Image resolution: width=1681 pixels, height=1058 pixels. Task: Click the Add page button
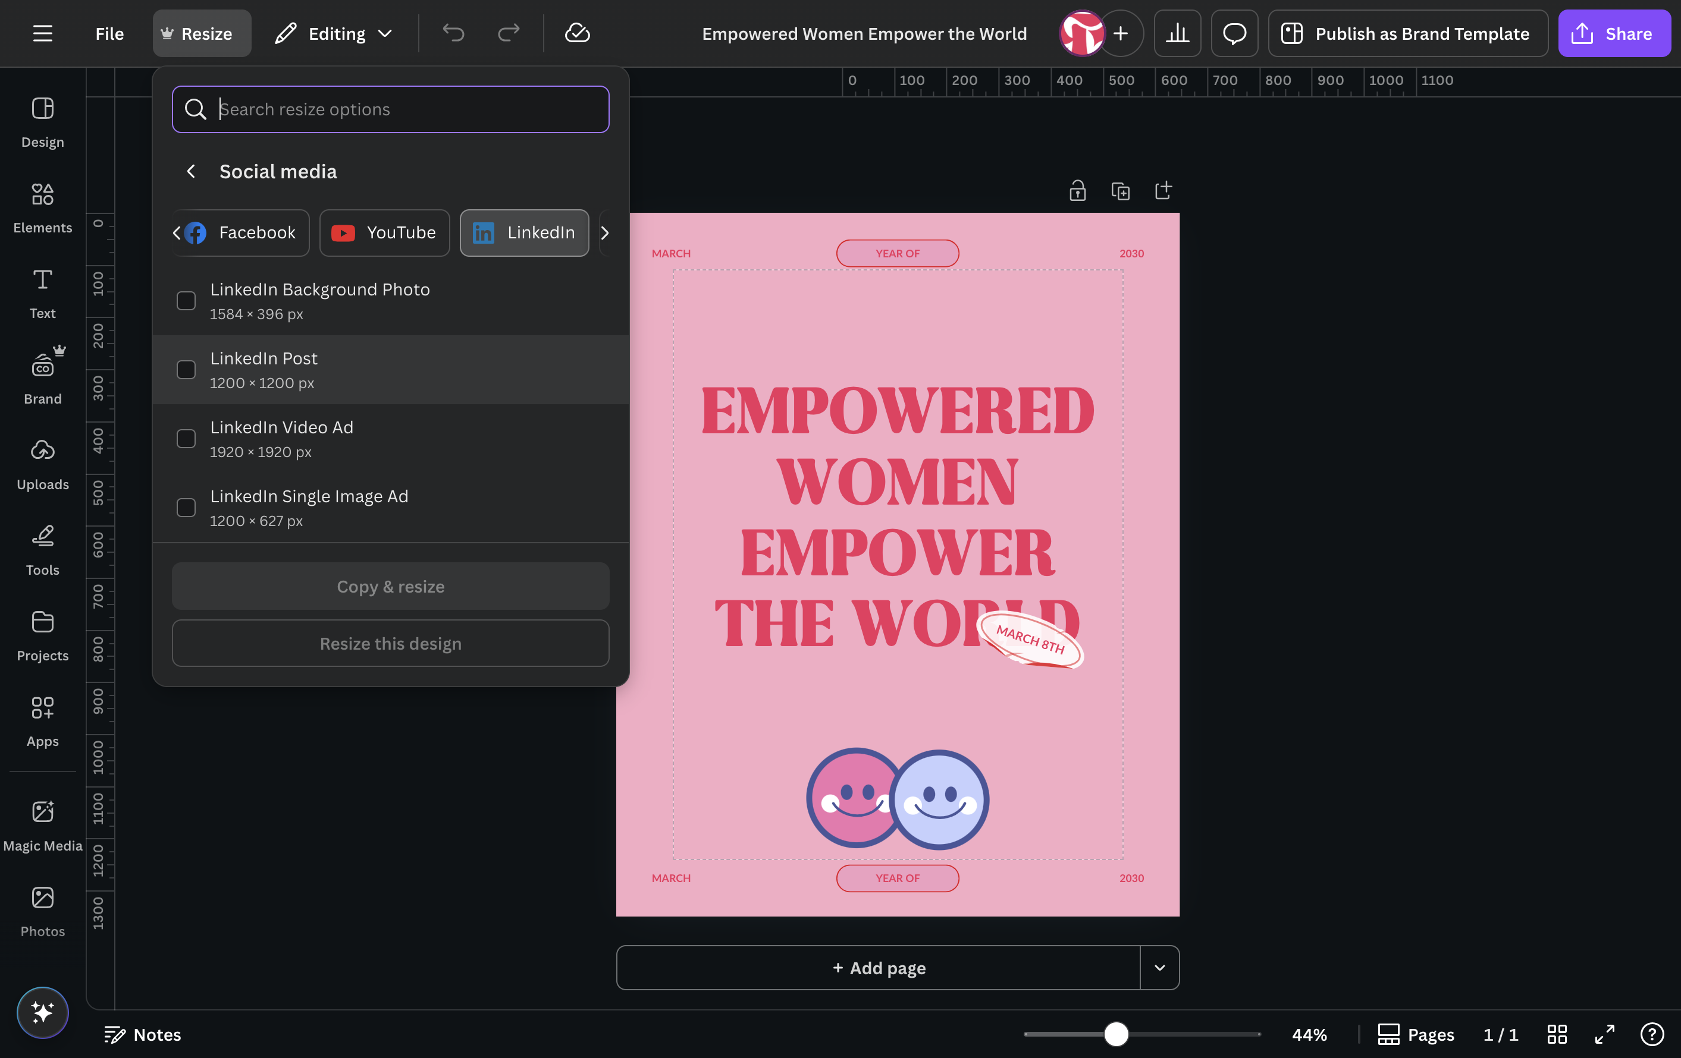(x=878, y=967)
